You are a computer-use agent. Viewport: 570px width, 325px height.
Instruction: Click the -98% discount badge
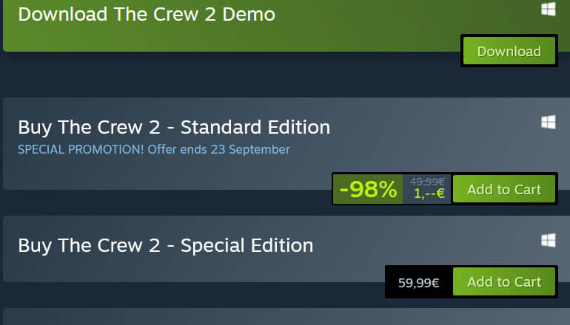tap(368, 189)
